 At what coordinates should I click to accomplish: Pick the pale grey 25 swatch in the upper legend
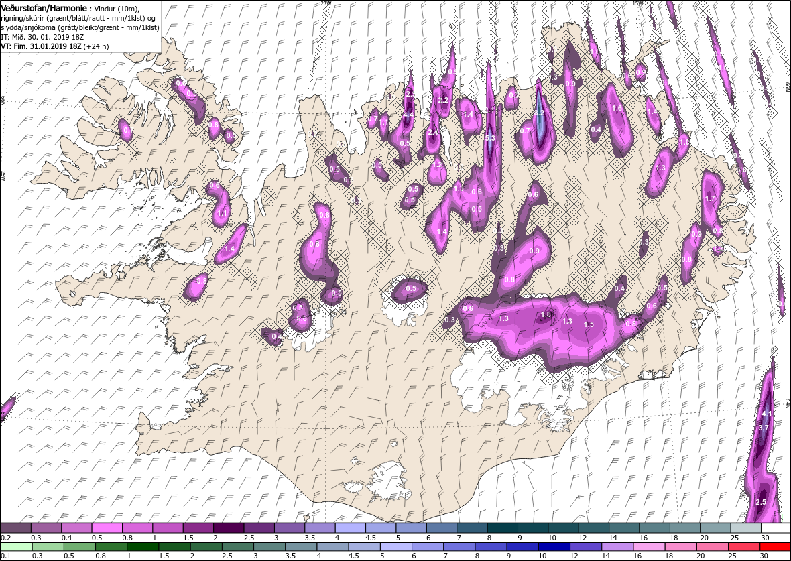(x=747, y=527)
